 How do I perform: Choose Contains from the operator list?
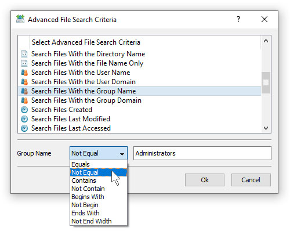[99, 181]
